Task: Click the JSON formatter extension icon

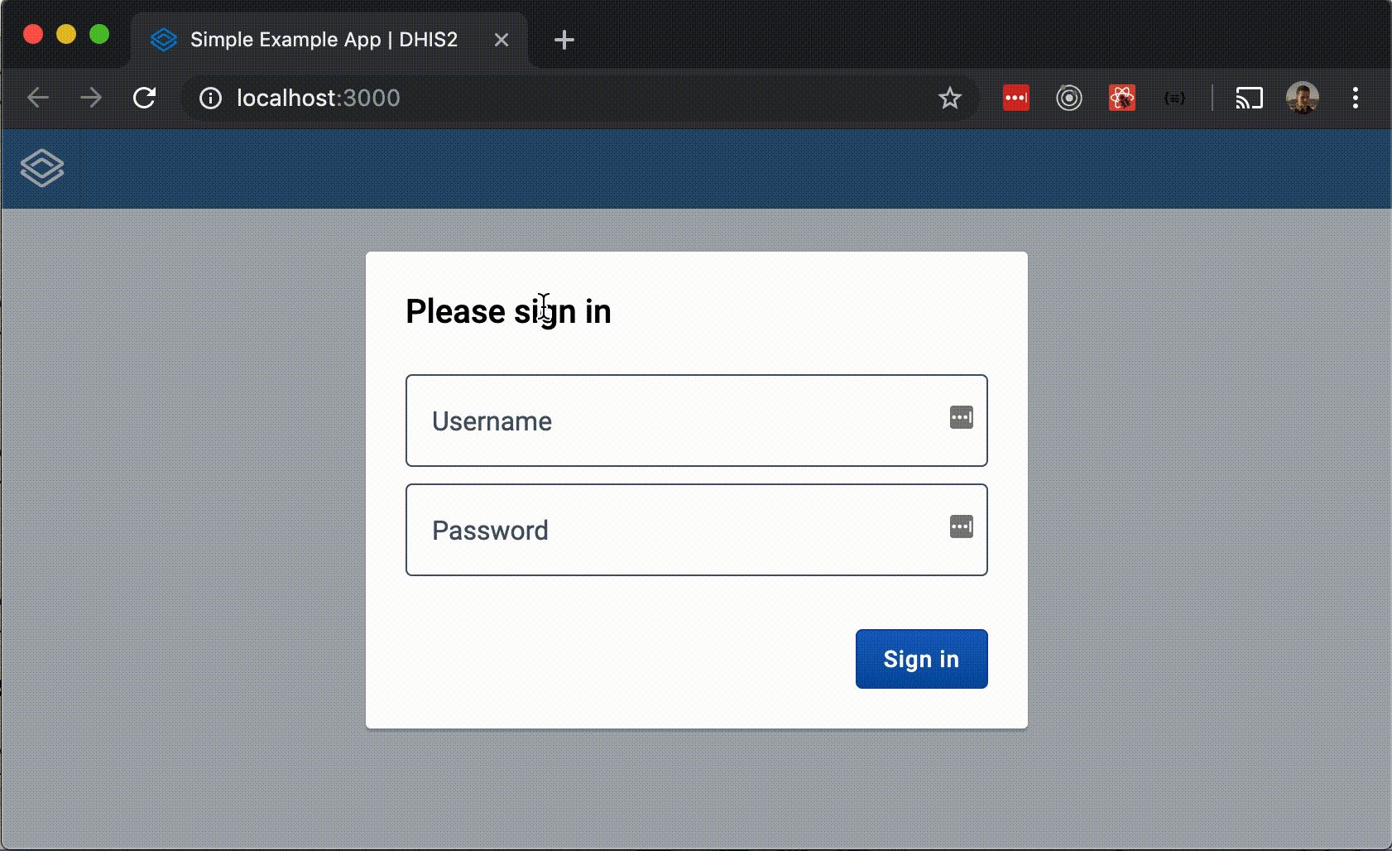Action: 1175,98
